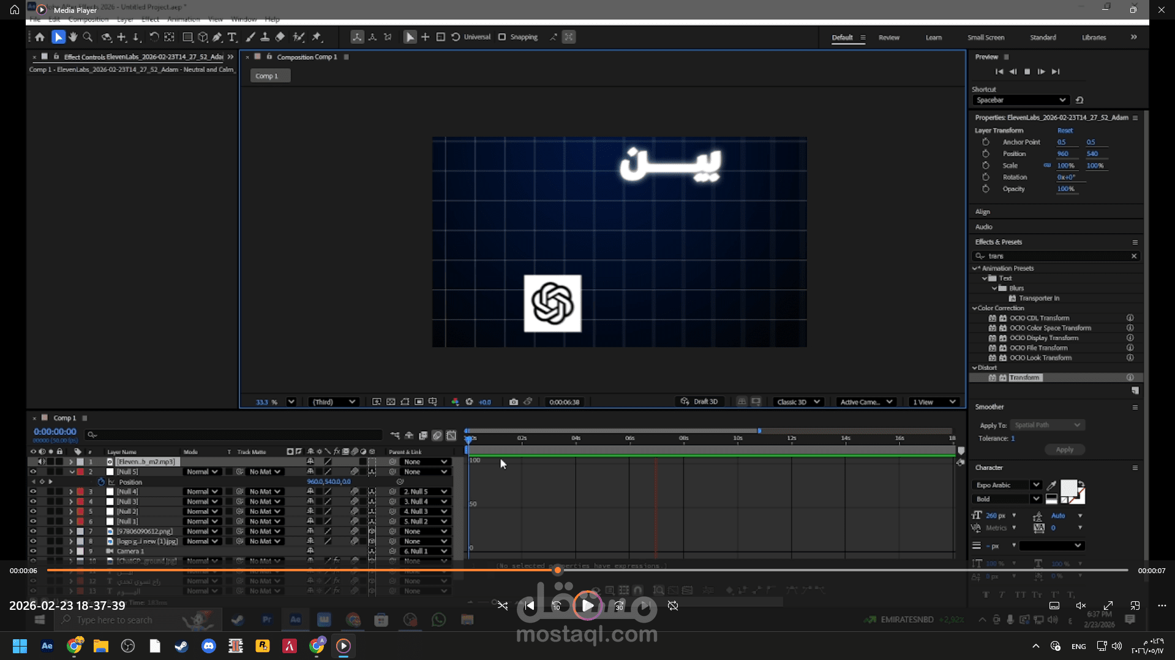Viewport: 1175px width, 660px height.
Task: Select the Transform effect under Distort
Action: coord(1025,378)
